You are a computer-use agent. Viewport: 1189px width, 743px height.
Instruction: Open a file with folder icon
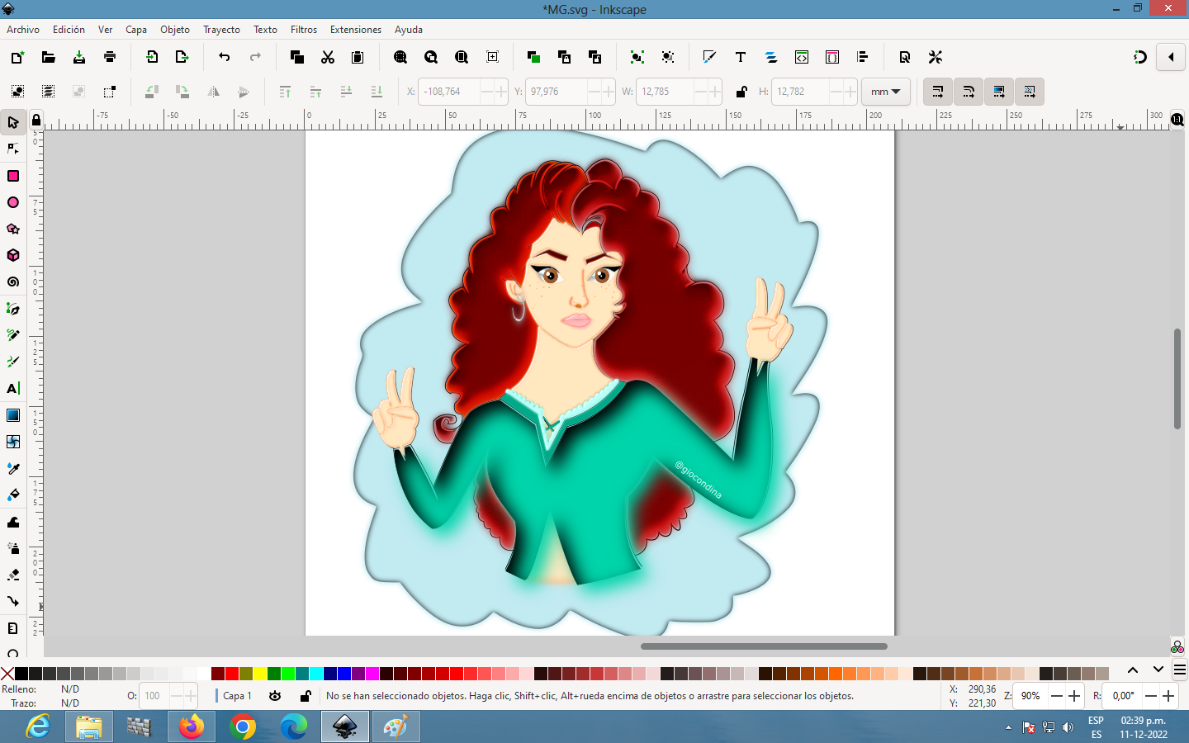[x=48, y=57]
